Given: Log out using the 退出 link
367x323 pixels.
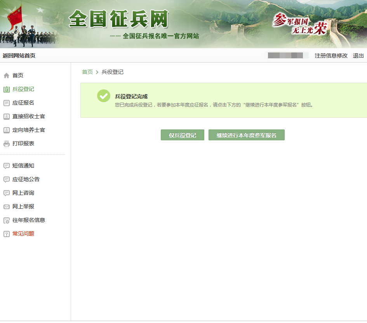Looking at the screenshot, I should 358,56.
